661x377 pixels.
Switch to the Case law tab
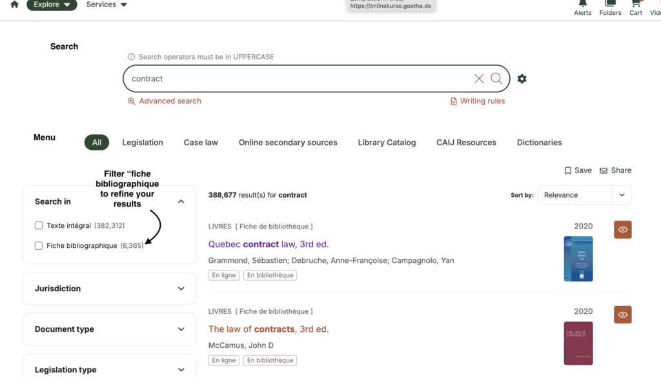(201, 143)
